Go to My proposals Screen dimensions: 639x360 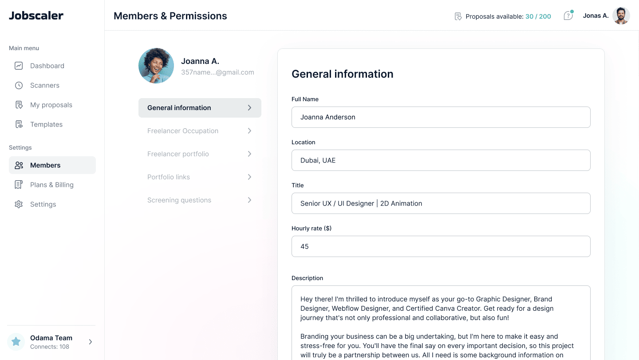[52, 105]
